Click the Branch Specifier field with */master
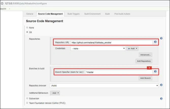Image resolution: width=170 pixels, height=109 pixels. pos(119,72)
